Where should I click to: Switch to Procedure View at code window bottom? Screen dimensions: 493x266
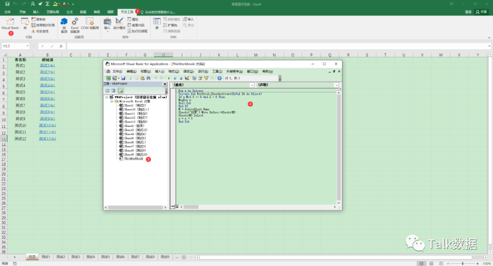click(173, 207)
